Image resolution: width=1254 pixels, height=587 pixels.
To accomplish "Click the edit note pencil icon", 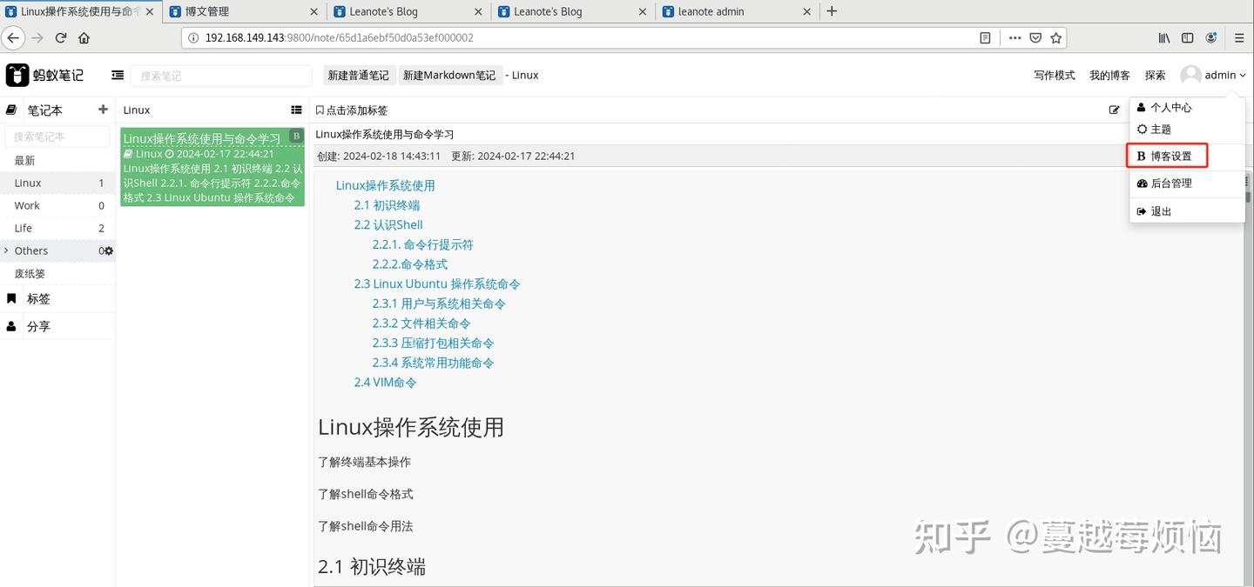I will (x=1114, y=110).
